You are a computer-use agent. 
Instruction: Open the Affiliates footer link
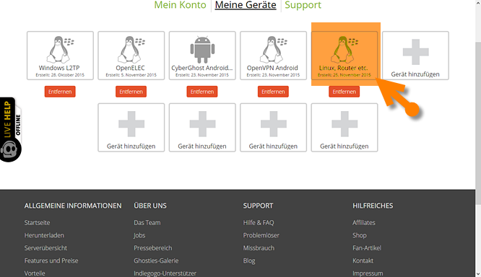[x=364, y=222]
